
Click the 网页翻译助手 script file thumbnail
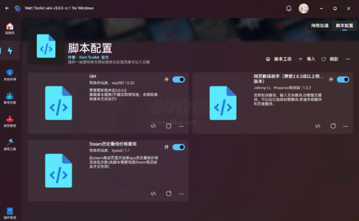pos(223,103)
